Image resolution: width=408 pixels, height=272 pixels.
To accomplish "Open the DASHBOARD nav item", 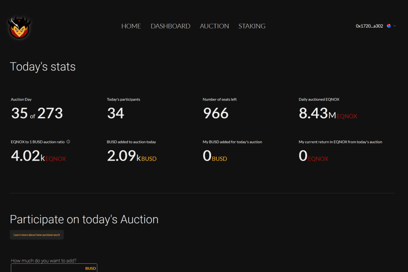I will 170,26.
